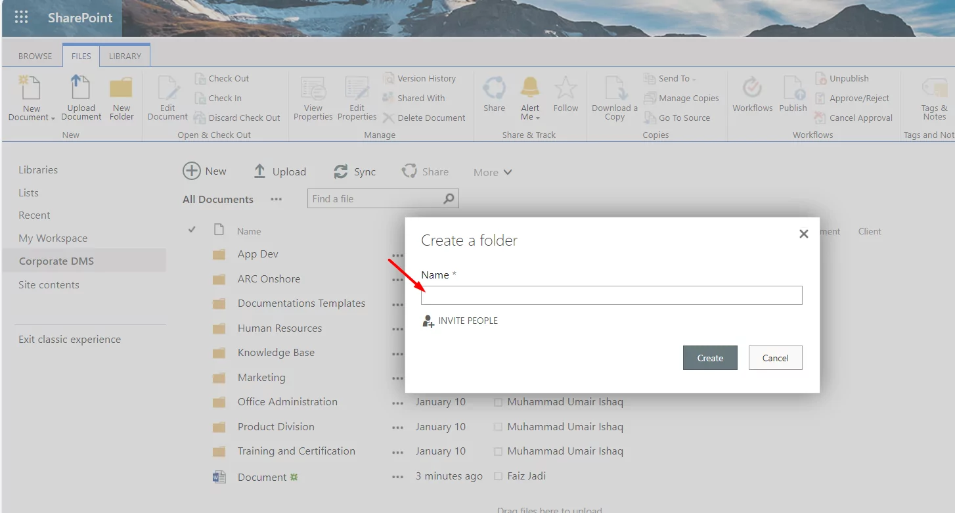Click INVITE PEOPLE in the dialog
This screenshot has width=955, height=513.
click(x=460, y=321)
